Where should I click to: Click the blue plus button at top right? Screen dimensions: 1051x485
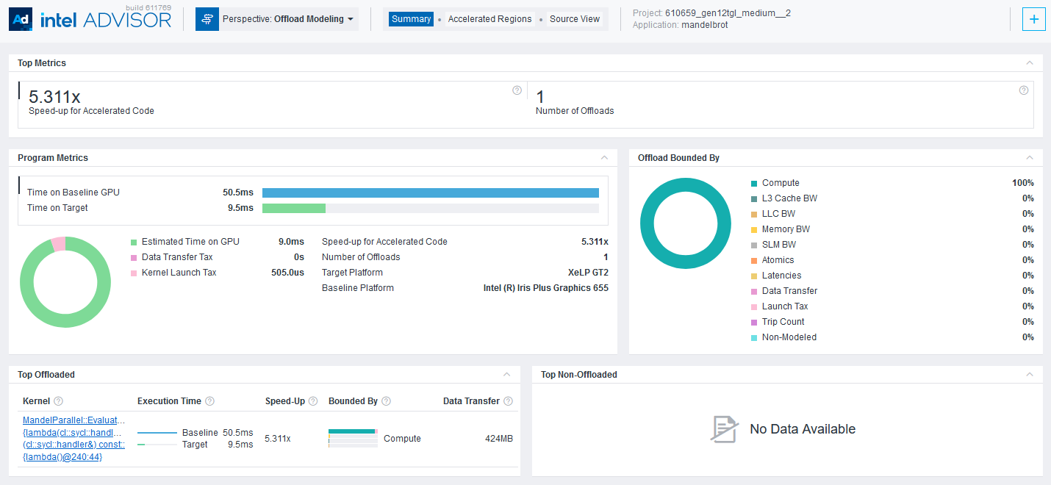[1033, 19]
